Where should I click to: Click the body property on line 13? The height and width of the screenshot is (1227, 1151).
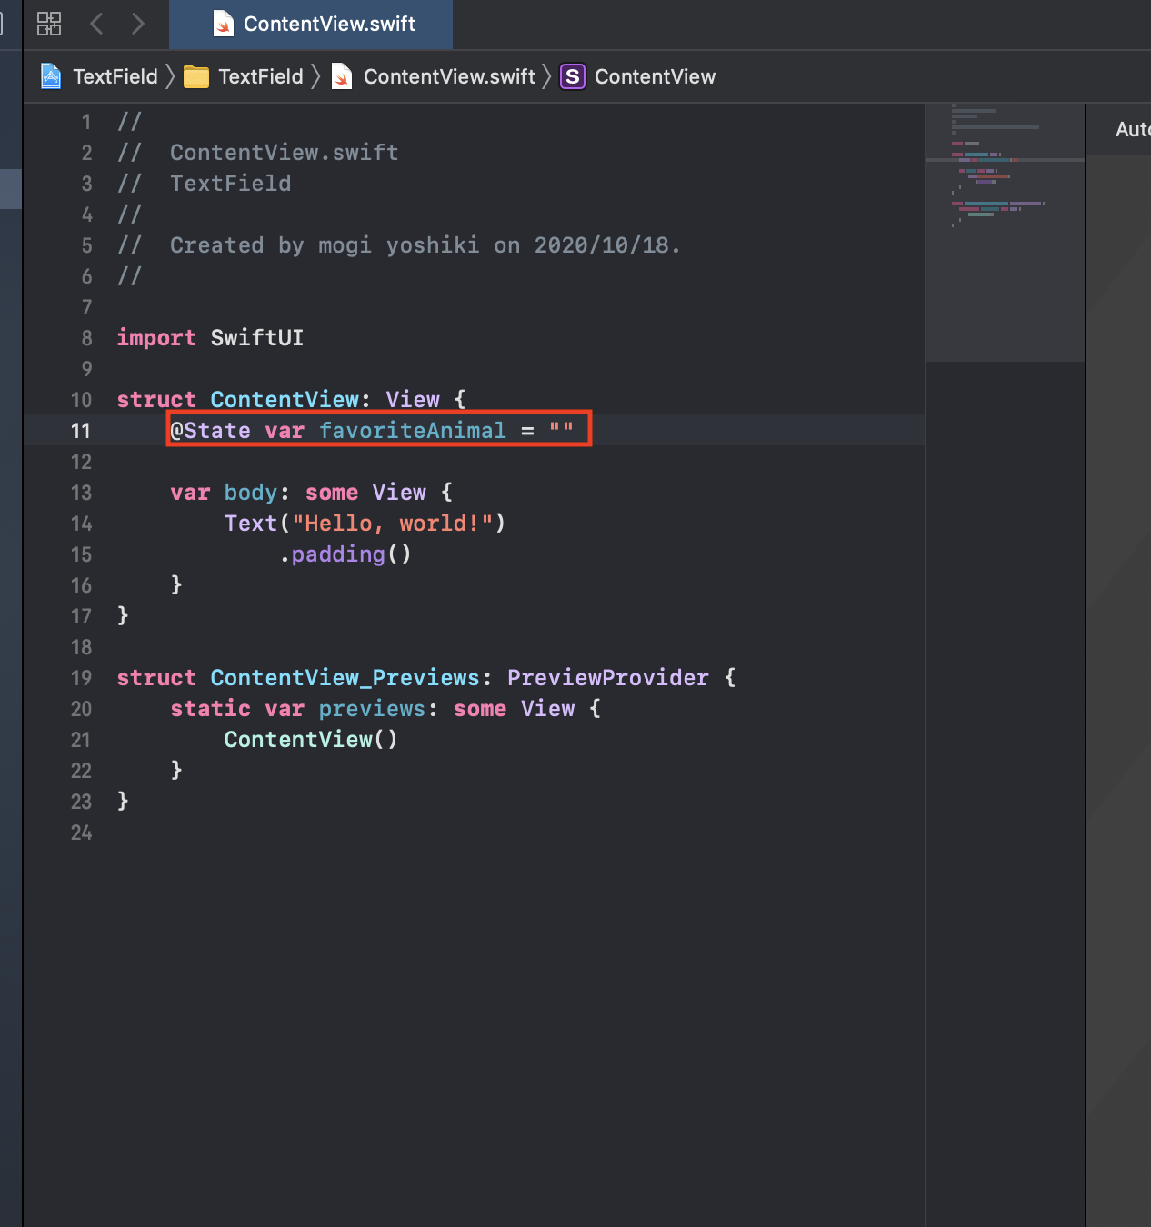click(251, 493)
